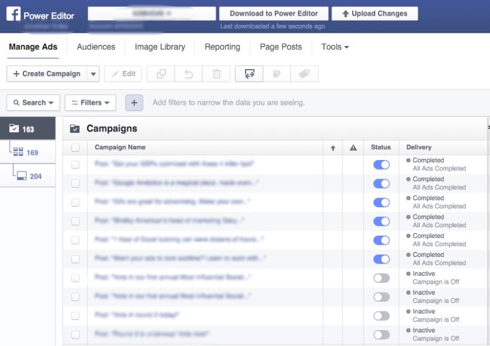Click the Edit button
This screenshot has width=490, height=346.
pos(123,74)
